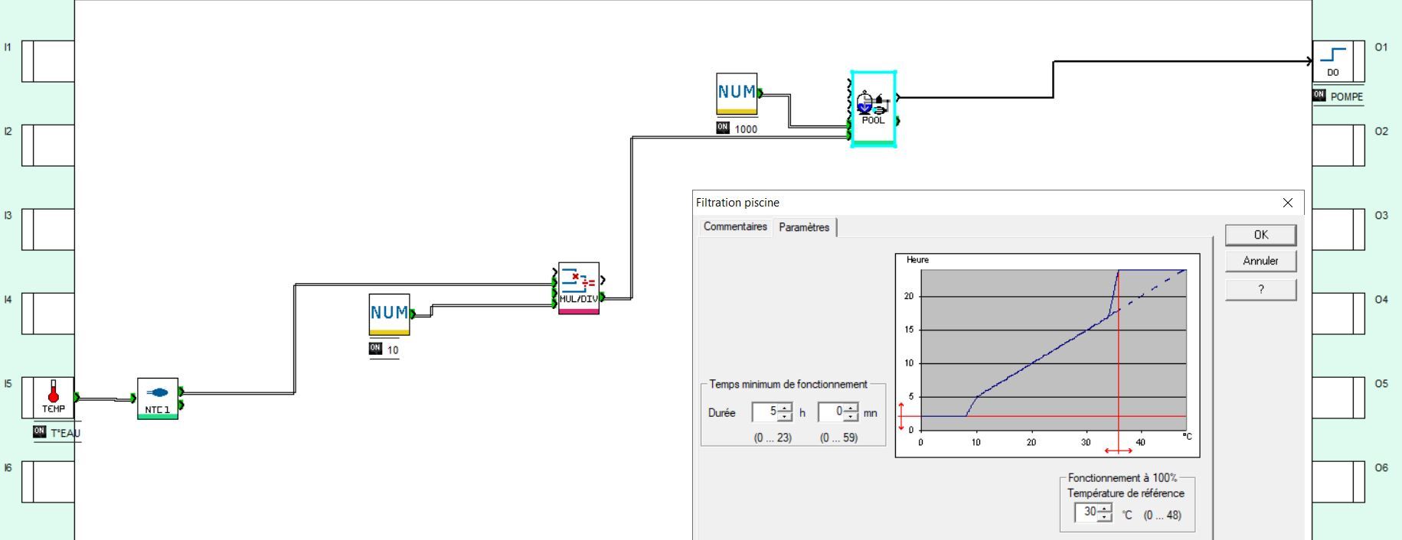Select empty output slot O2
The height and width of the screenshot is (540, 1402).
pyautogui.click(x=1338, y=145)
